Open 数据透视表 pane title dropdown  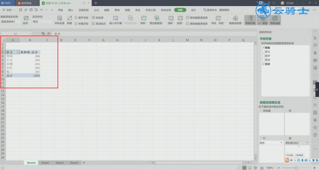point(273,32)
